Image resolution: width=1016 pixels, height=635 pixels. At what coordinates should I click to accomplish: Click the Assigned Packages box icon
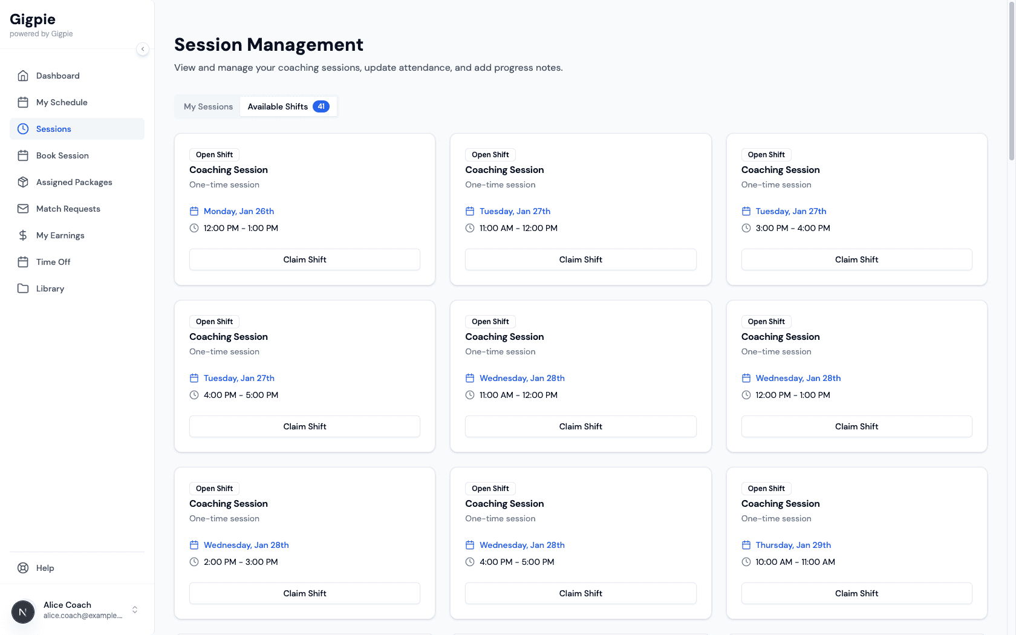click(23, 182)
